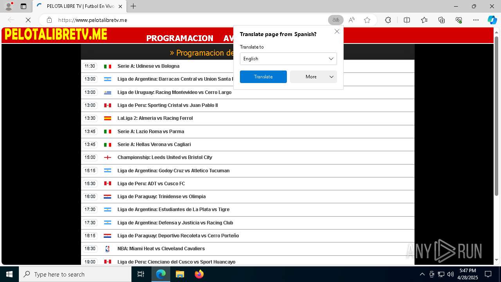Click the Translate button

tap(263, 77)
